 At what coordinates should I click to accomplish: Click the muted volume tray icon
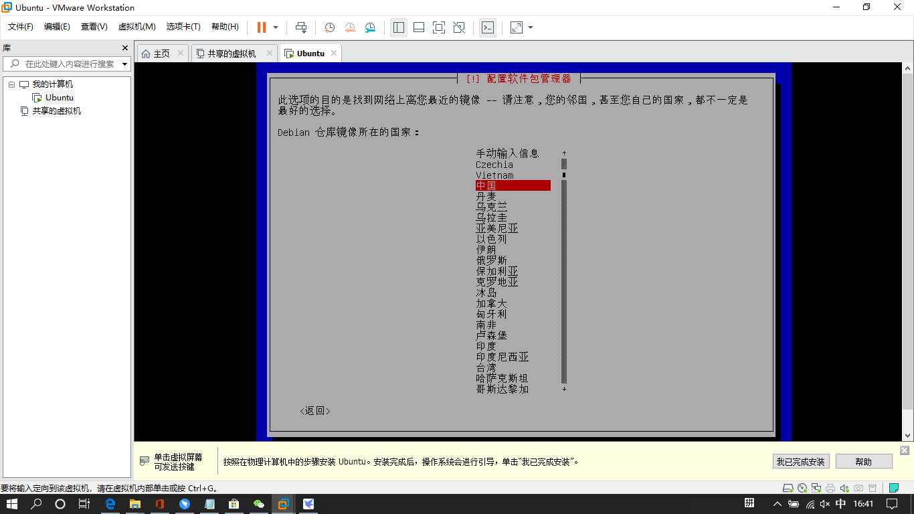point(825,504)
